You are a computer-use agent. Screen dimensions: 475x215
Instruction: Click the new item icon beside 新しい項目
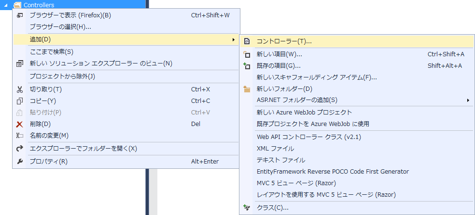[x=247, y=54]
